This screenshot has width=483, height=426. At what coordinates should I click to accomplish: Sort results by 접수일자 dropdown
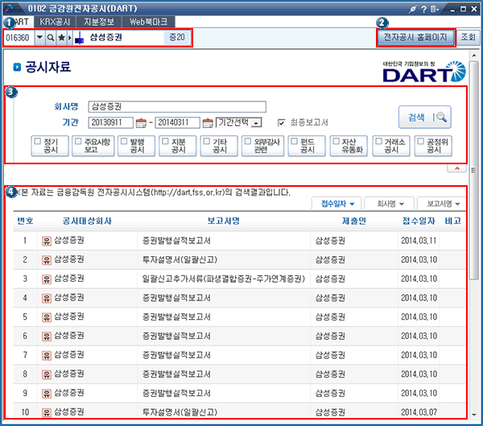tap(337, 204)
